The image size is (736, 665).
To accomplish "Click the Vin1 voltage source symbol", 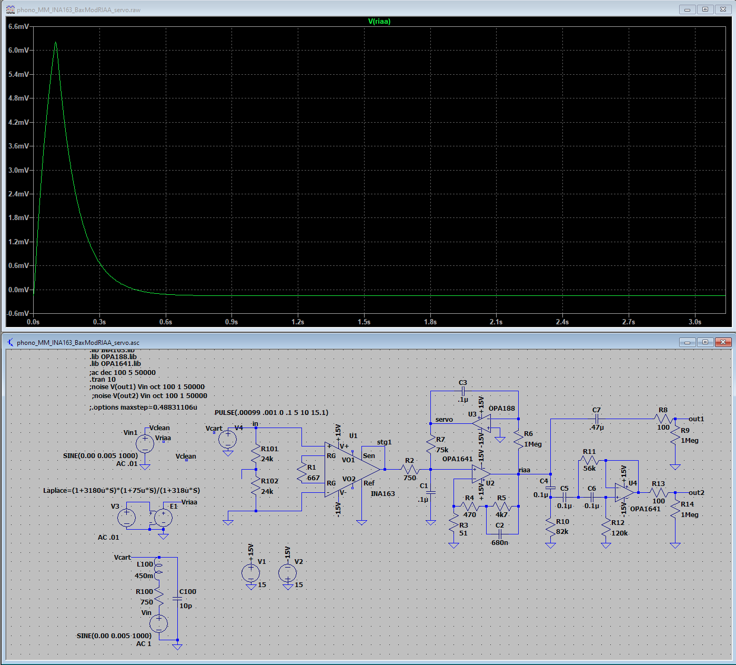I will pyautogui.click(x=145, y=444).
